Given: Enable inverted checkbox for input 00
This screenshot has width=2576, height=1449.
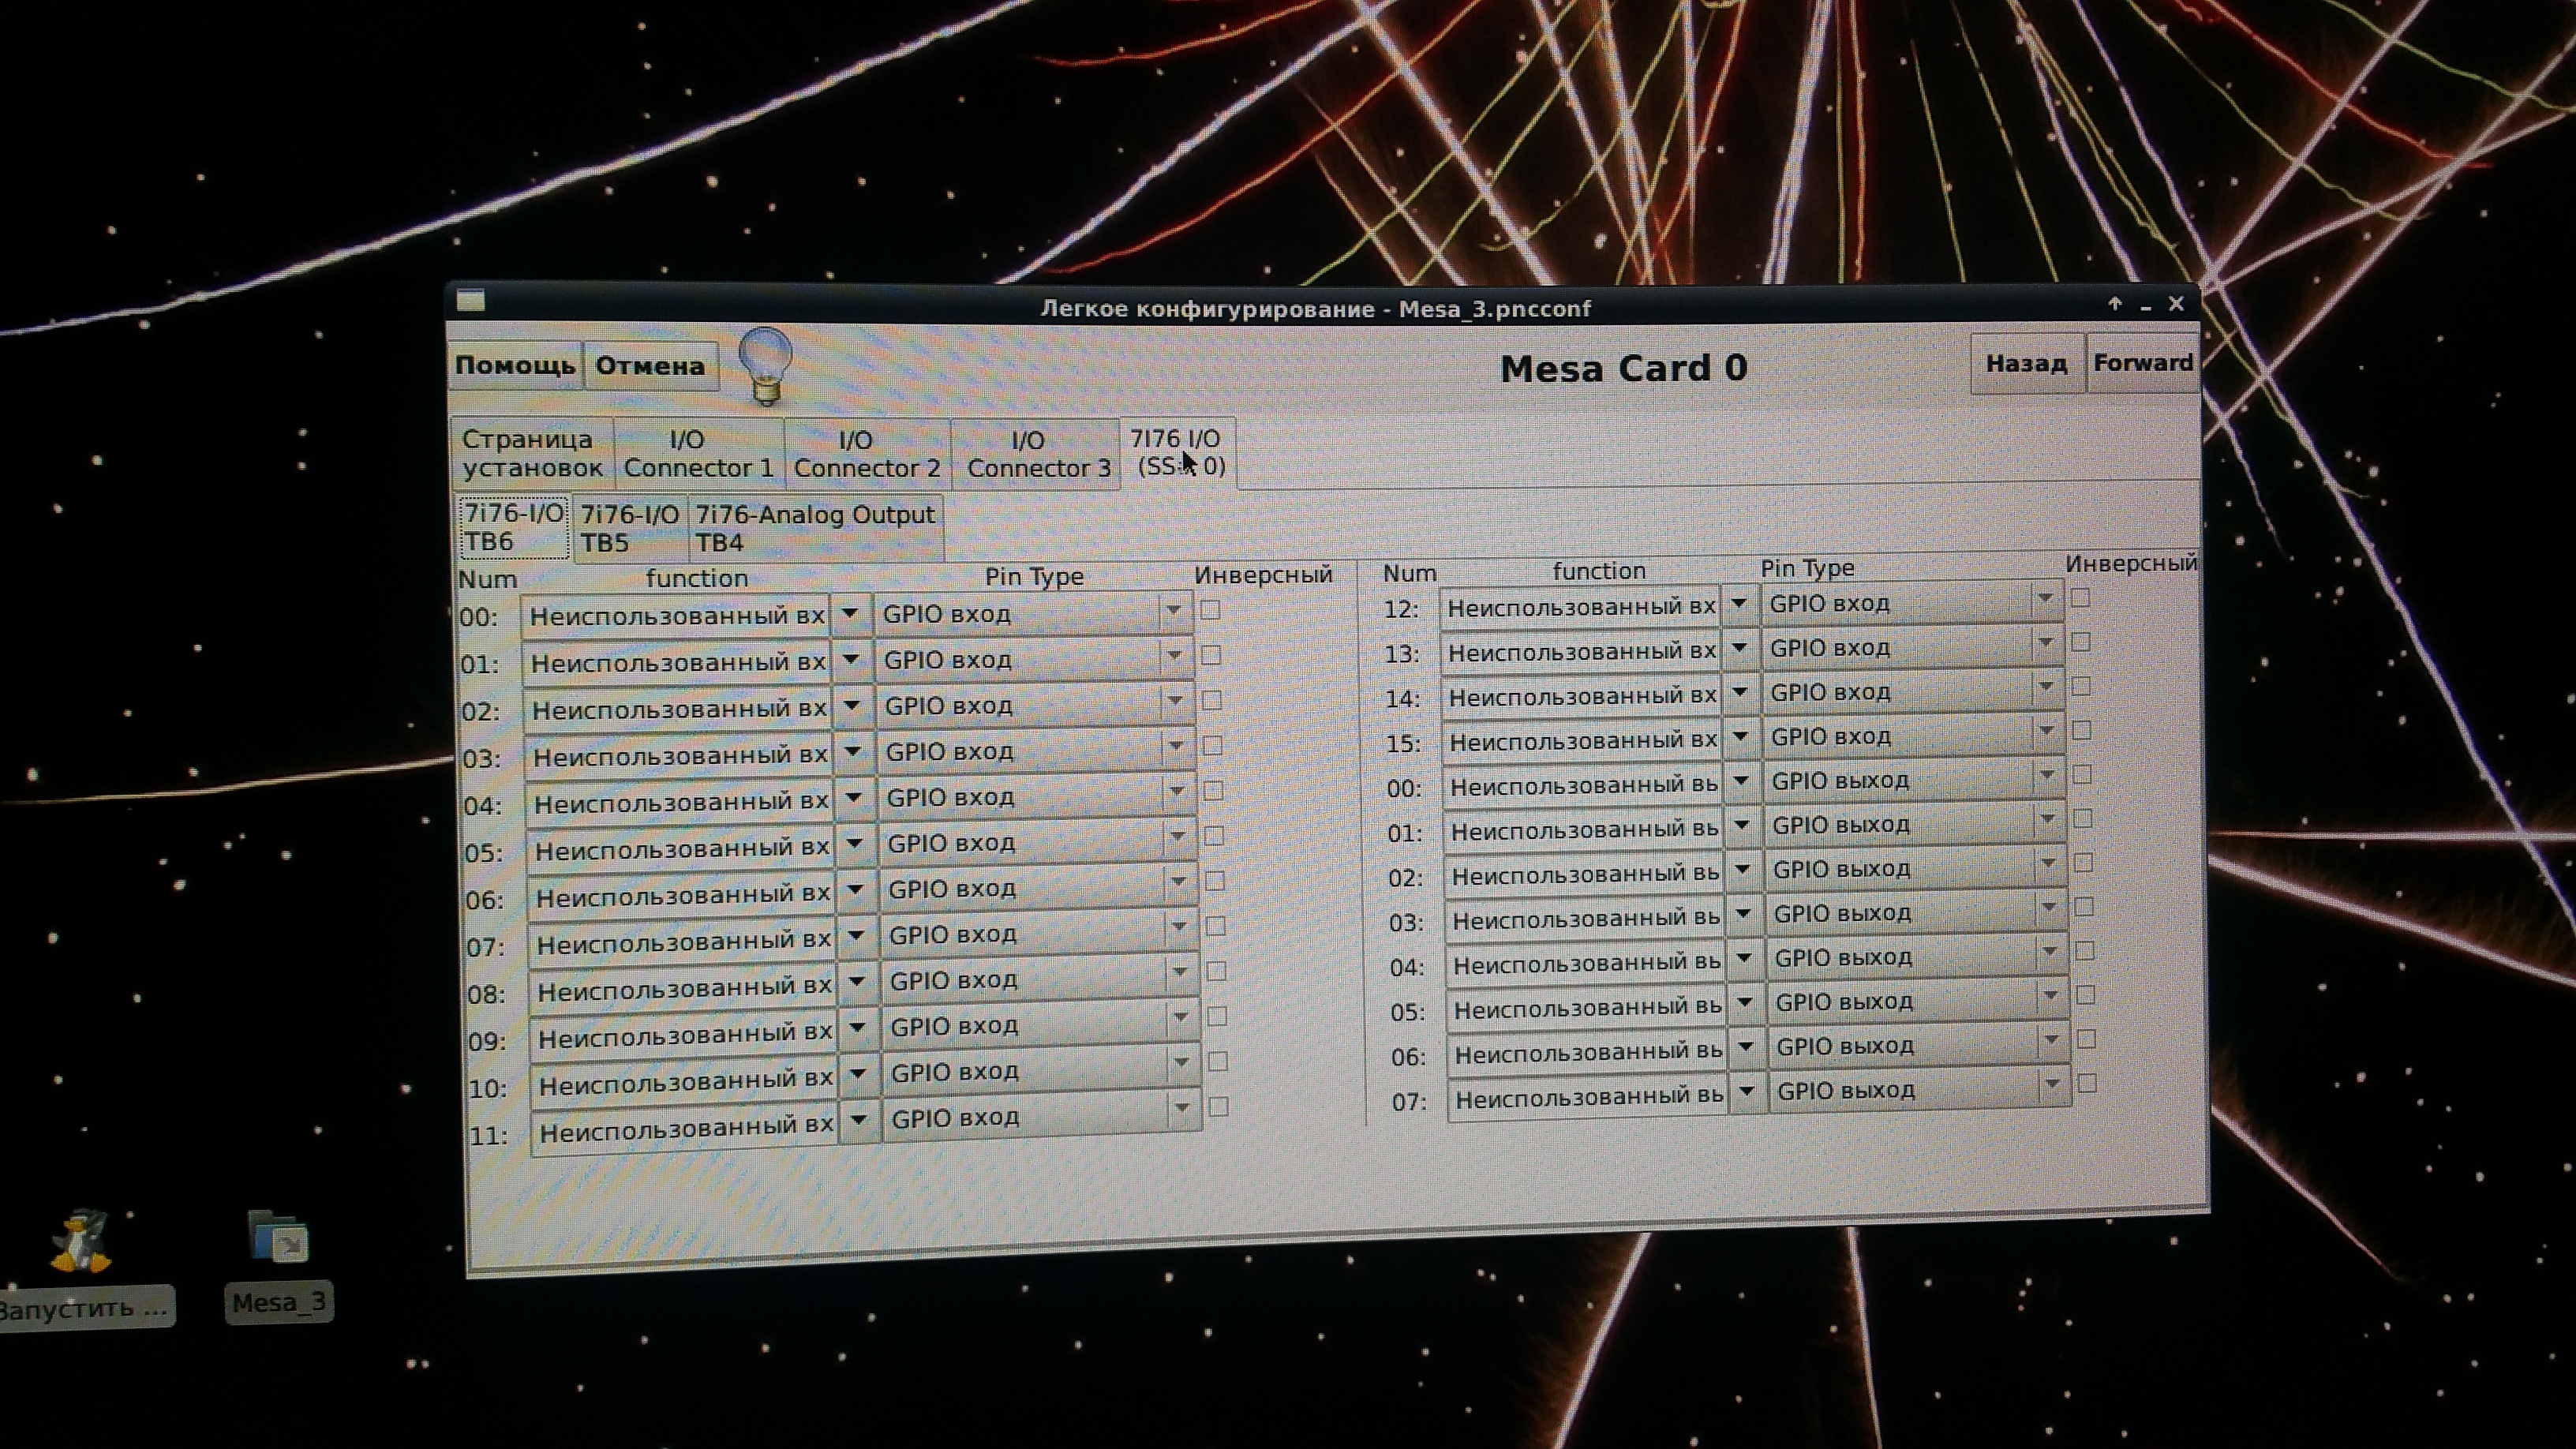Looking at the screenshot, I should 1210,610.
